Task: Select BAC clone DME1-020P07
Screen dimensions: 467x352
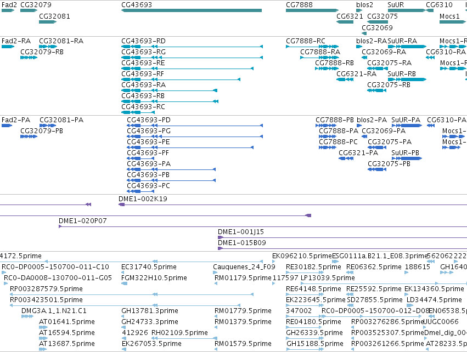Action: pos(263,227)
